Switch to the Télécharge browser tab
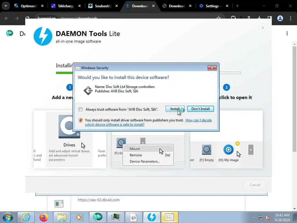The image size is (297, 223). tap(66, 6)
